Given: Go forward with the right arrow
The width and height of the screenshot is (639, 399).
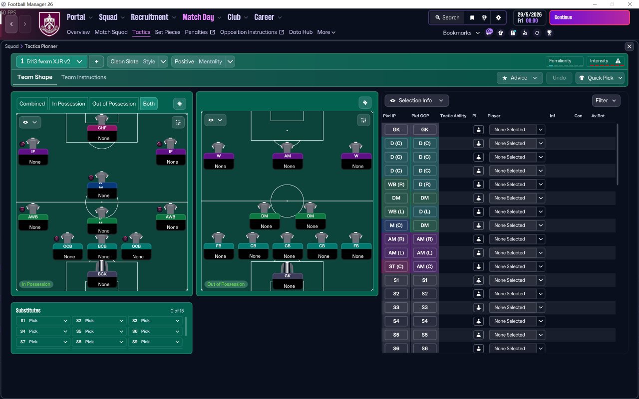Looking at the screenshot, I should (x=25, y=23).
